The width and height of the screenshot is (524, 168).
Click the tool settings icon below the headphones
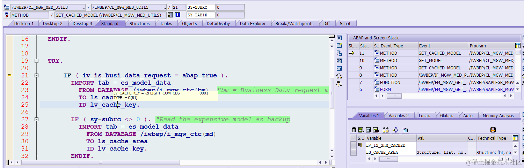pos(339,84)
